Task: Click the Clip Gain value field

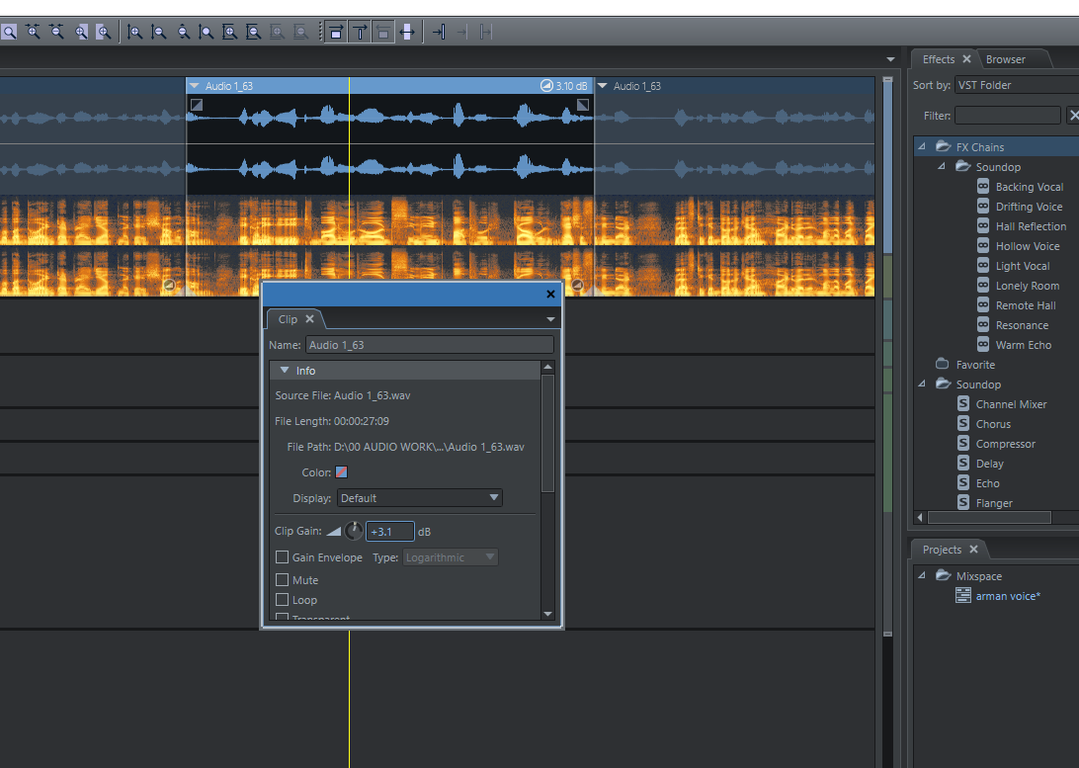Action: [389, 532]
